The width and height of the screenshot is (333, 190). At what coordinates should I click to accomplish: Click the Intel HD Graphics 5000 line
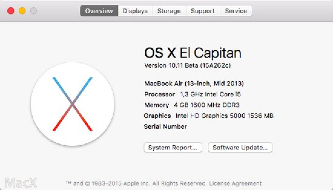(209, 116)
